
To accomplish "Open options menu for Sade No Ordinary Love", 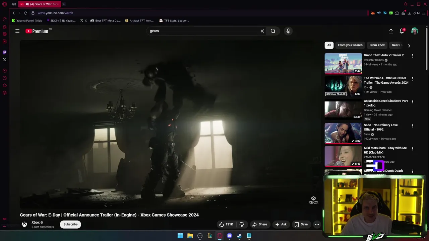I will pos(413,126).
